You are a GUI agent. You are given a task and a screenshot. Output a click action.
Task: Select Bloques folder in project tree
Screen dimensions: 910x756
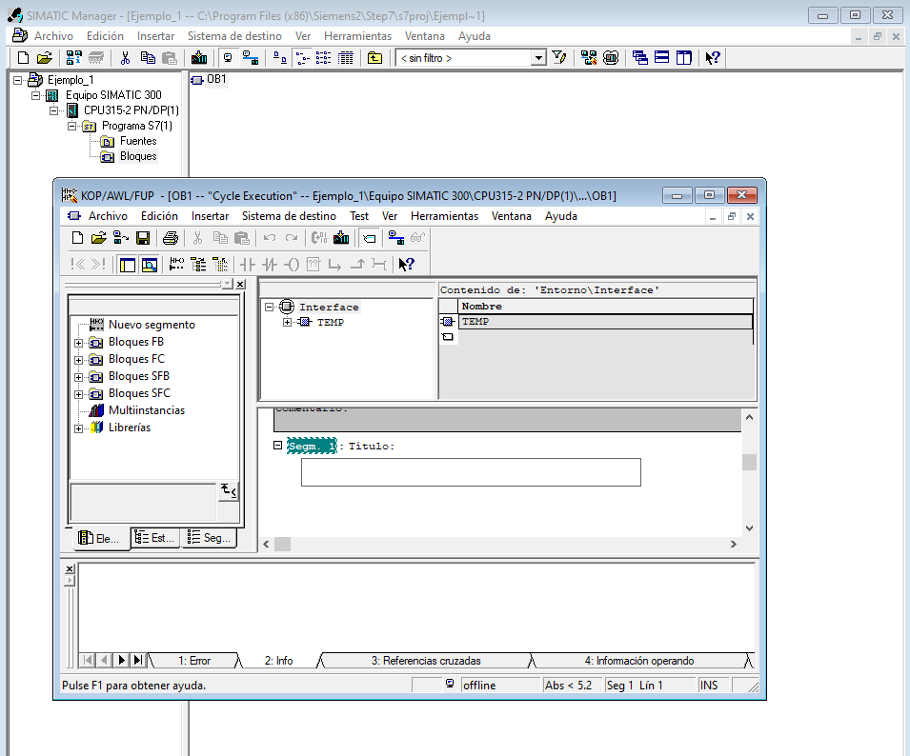pyautogui.click(x=138, y=156)
